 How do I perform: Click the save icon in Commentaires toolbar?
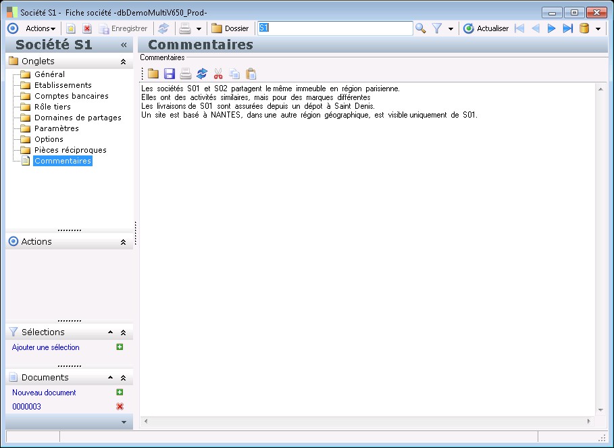click(x=169, y=74)
